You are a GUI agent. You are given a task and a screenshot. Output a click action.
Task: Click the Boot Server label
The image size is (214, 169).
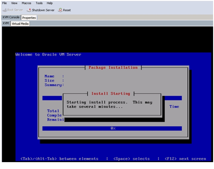click(x=15, y=10)
